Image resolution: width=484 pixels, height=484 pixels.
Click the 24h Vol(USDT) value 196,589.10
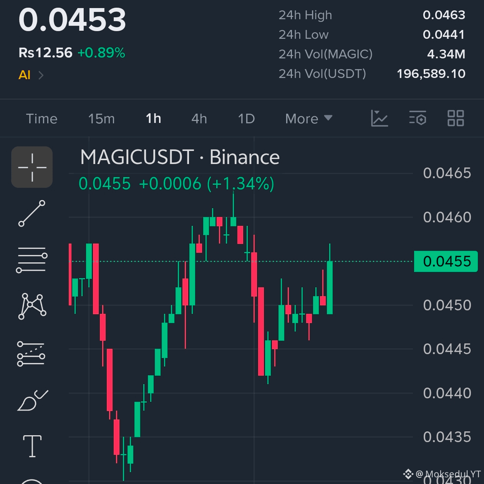[431, 74]
